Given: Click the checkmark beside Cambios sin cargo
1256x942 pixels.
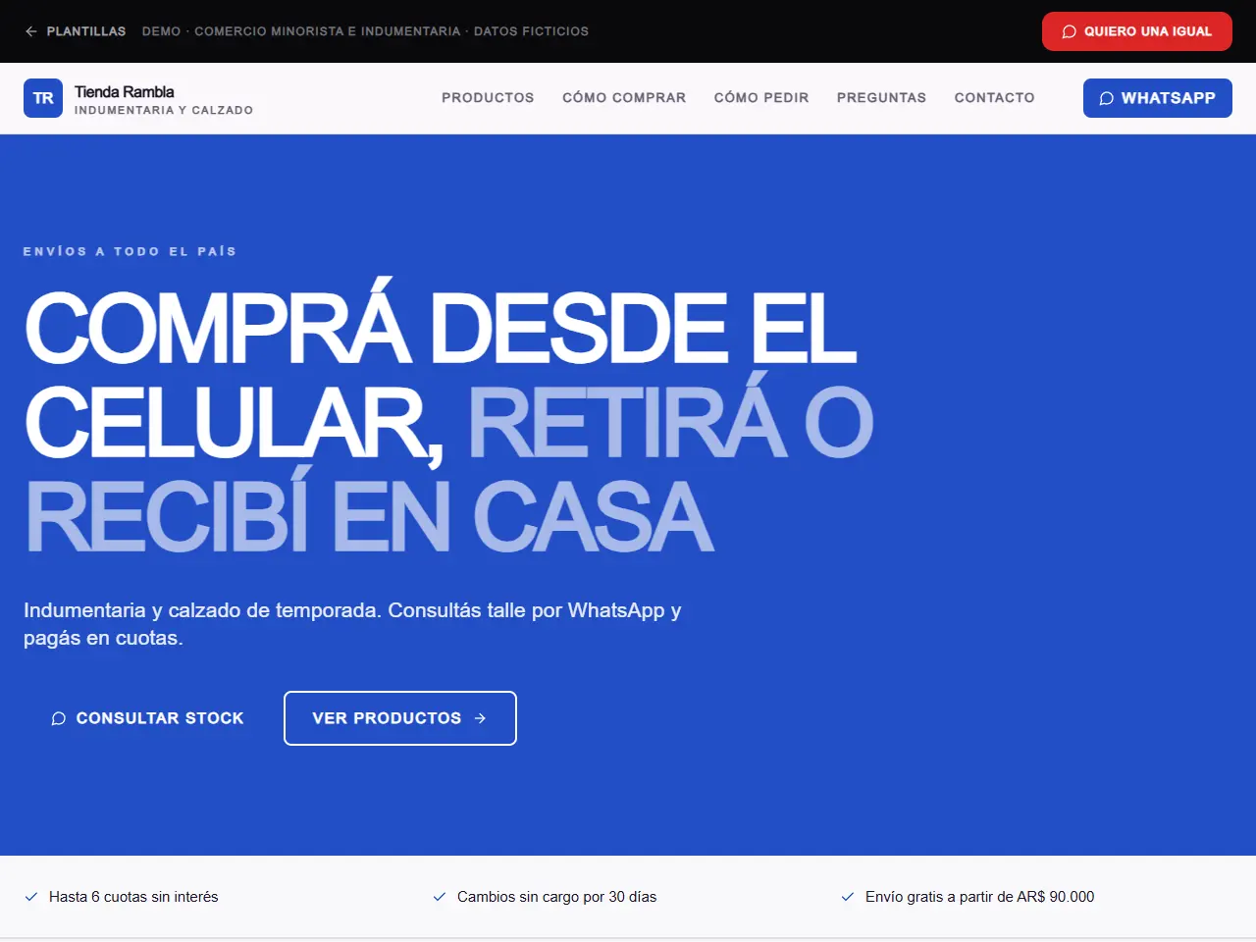Looking at the screenshot, I should (x=440, y=897).
